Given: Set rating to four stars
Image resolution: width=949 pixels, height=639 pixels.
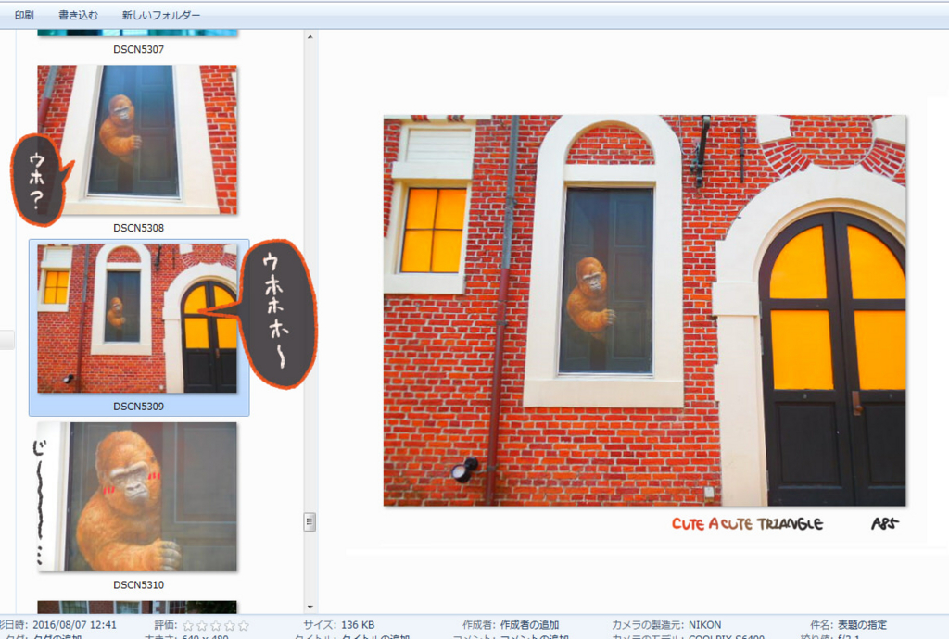Looking at the screenshot, I should [230, 626].
